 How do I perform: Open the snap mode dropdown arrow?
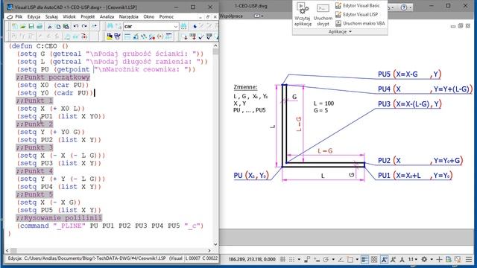click(x=299, y=260)
